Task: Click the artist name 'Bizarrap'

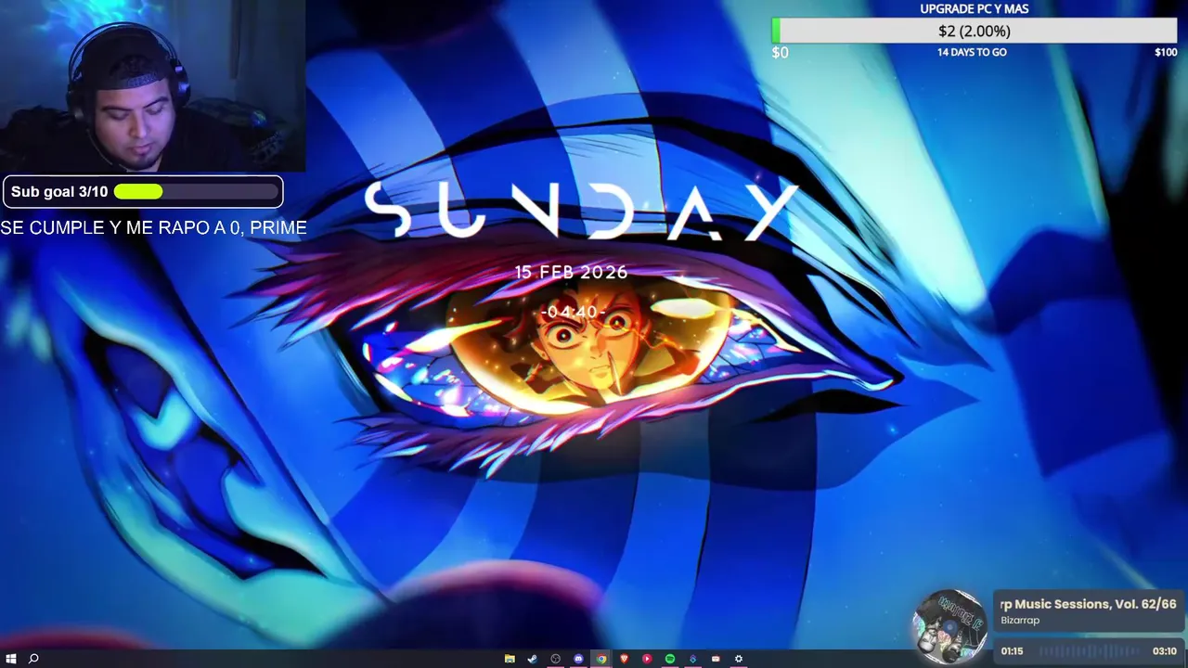Action: (x=1020, y=621)
